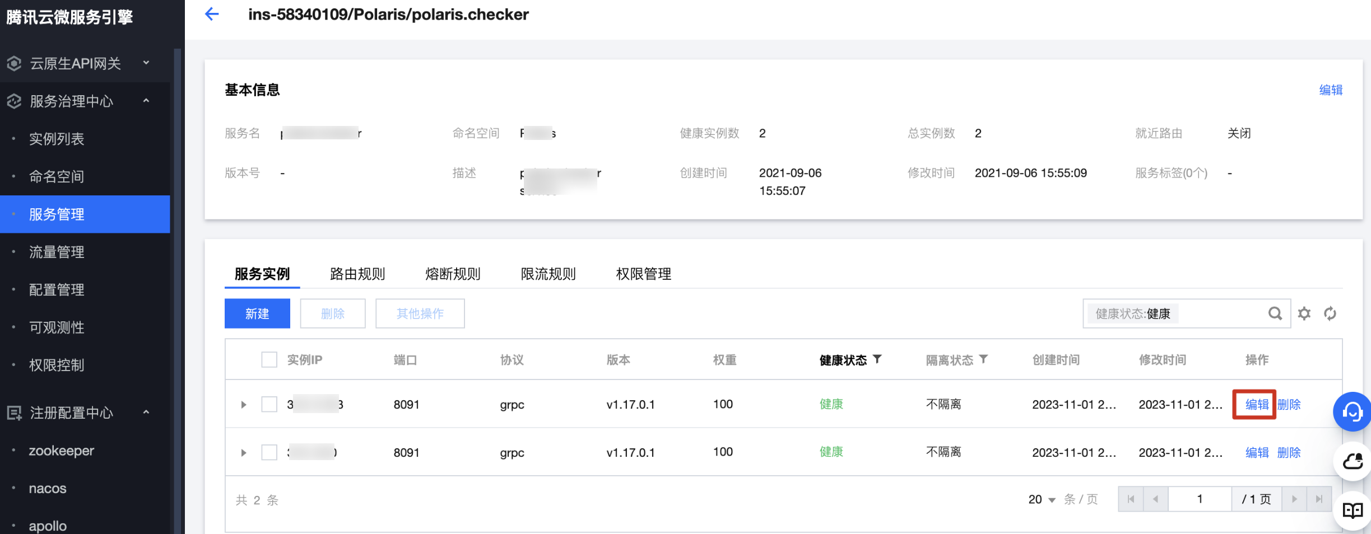Open the 20 条/页 page size dropdown
This screenshot has height=534, width=1371.
coord(1042,499)
